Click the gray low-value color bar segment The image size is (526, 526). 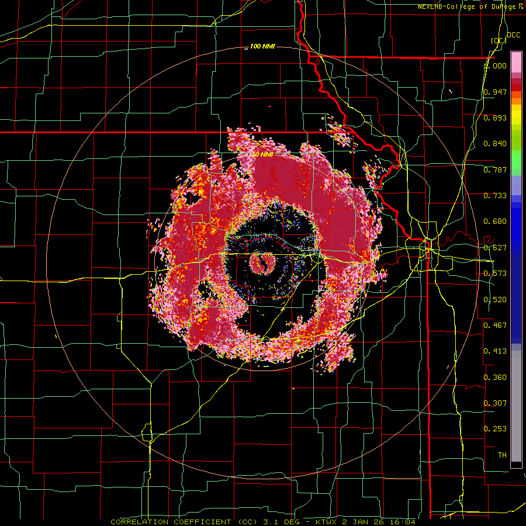click(516, 406)
